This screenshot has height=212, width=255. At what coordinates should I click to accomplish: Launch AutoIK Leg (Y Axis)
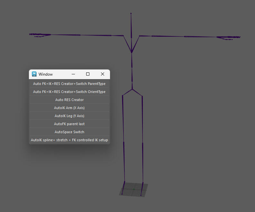69,116
